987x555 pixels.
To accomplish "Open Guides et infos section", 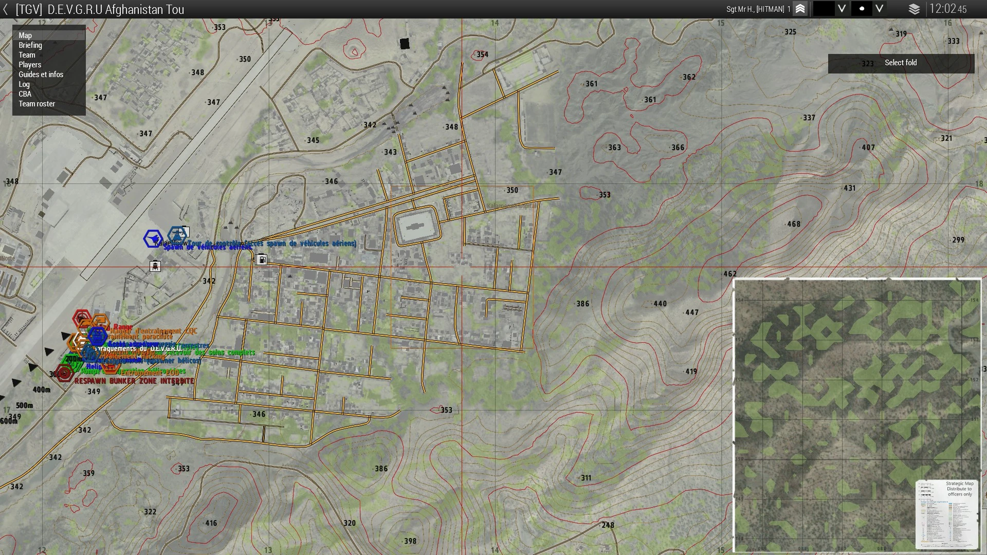I will (41, 75).
